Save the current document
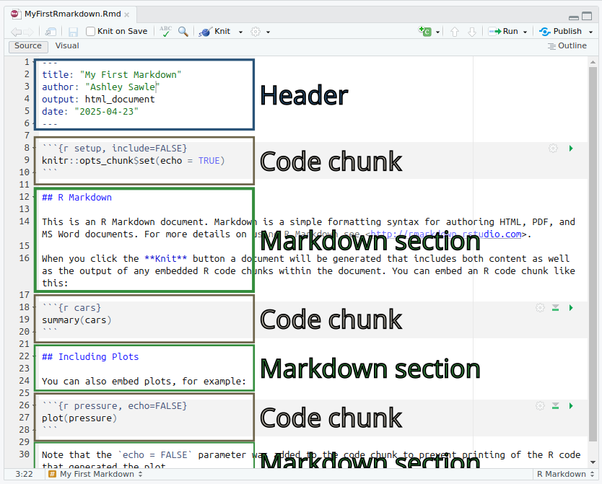This screenshot has width=602, height=484. (73, 32)
